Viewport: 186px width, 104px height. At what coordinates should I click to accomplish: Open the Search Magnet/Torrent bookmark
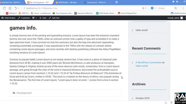(x=128, y=13)
